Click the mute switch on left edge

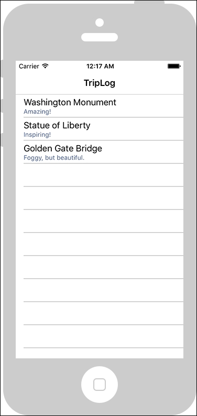point(2,69)
